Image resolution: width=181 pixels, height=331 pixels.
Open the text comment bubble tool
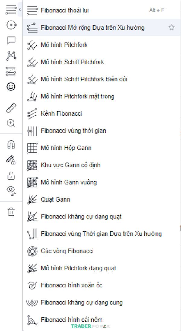[11, 40]
